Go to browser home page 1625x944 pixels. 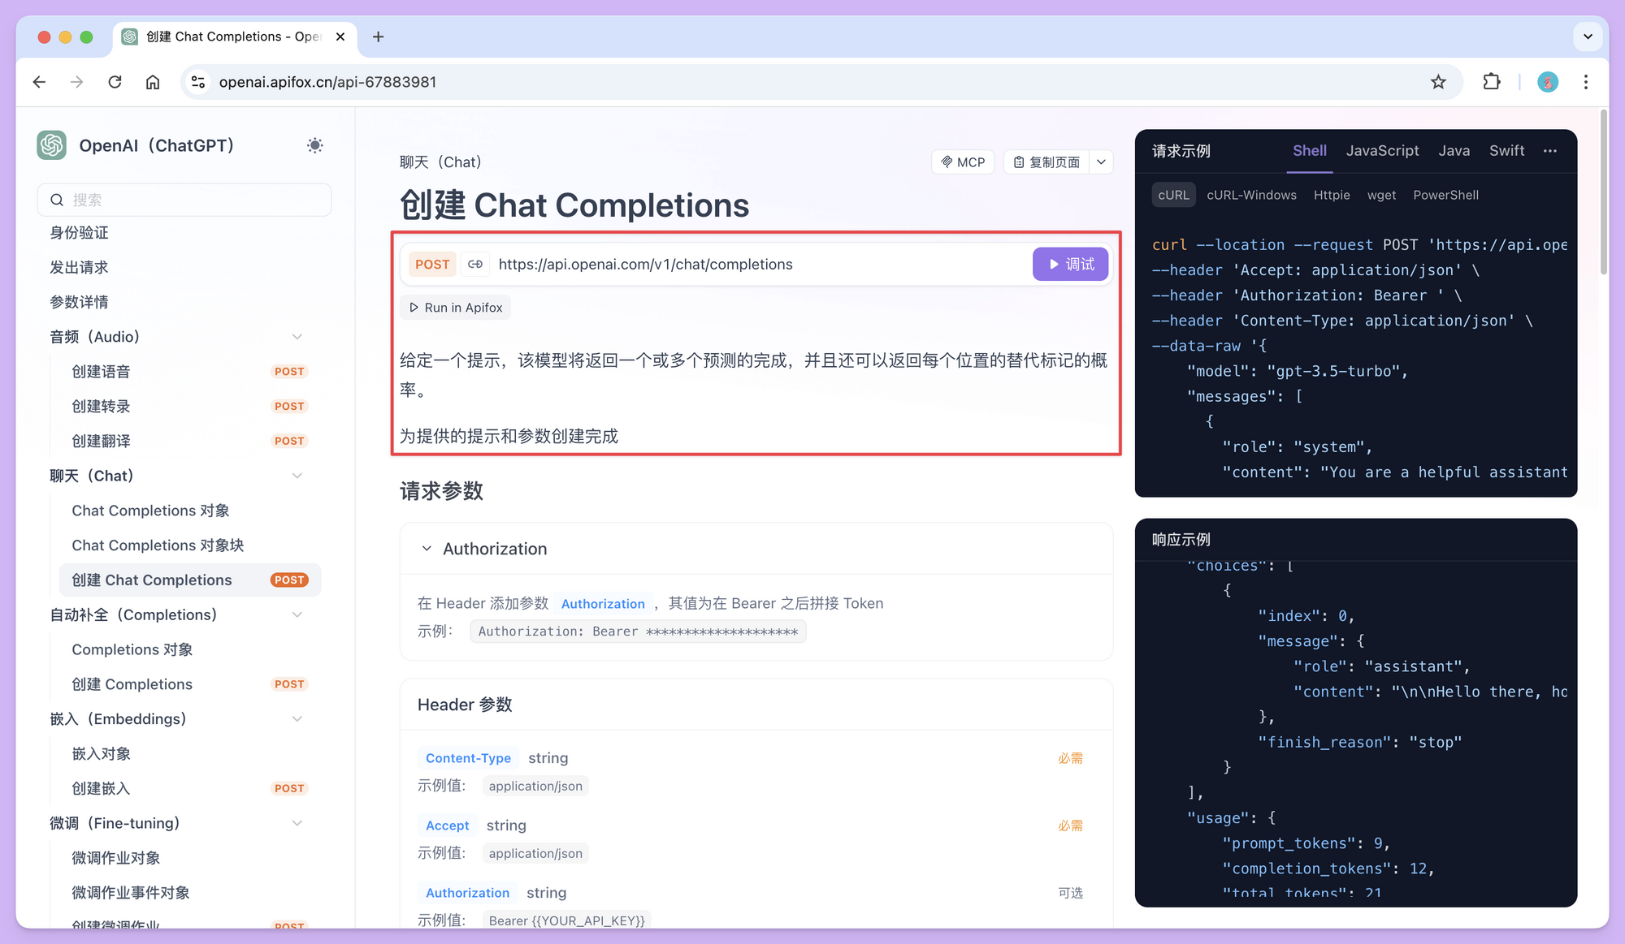click(x=153, y=82)
